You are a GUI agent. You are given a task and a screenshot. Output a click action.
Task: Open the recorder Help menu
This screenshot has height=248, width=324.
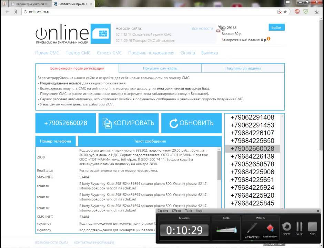pos(199,211)
